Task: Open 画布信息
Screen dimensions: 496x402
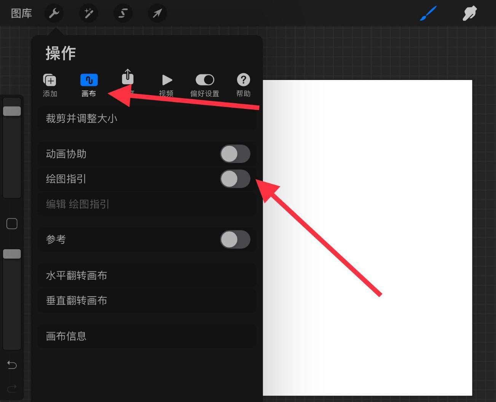Action: tap(147, 336)
